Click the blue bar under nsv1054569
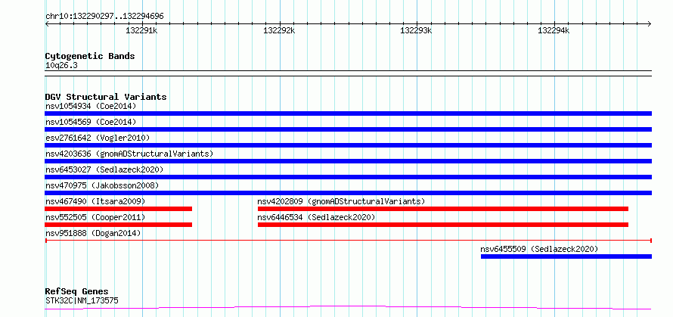 pos(348,129)
